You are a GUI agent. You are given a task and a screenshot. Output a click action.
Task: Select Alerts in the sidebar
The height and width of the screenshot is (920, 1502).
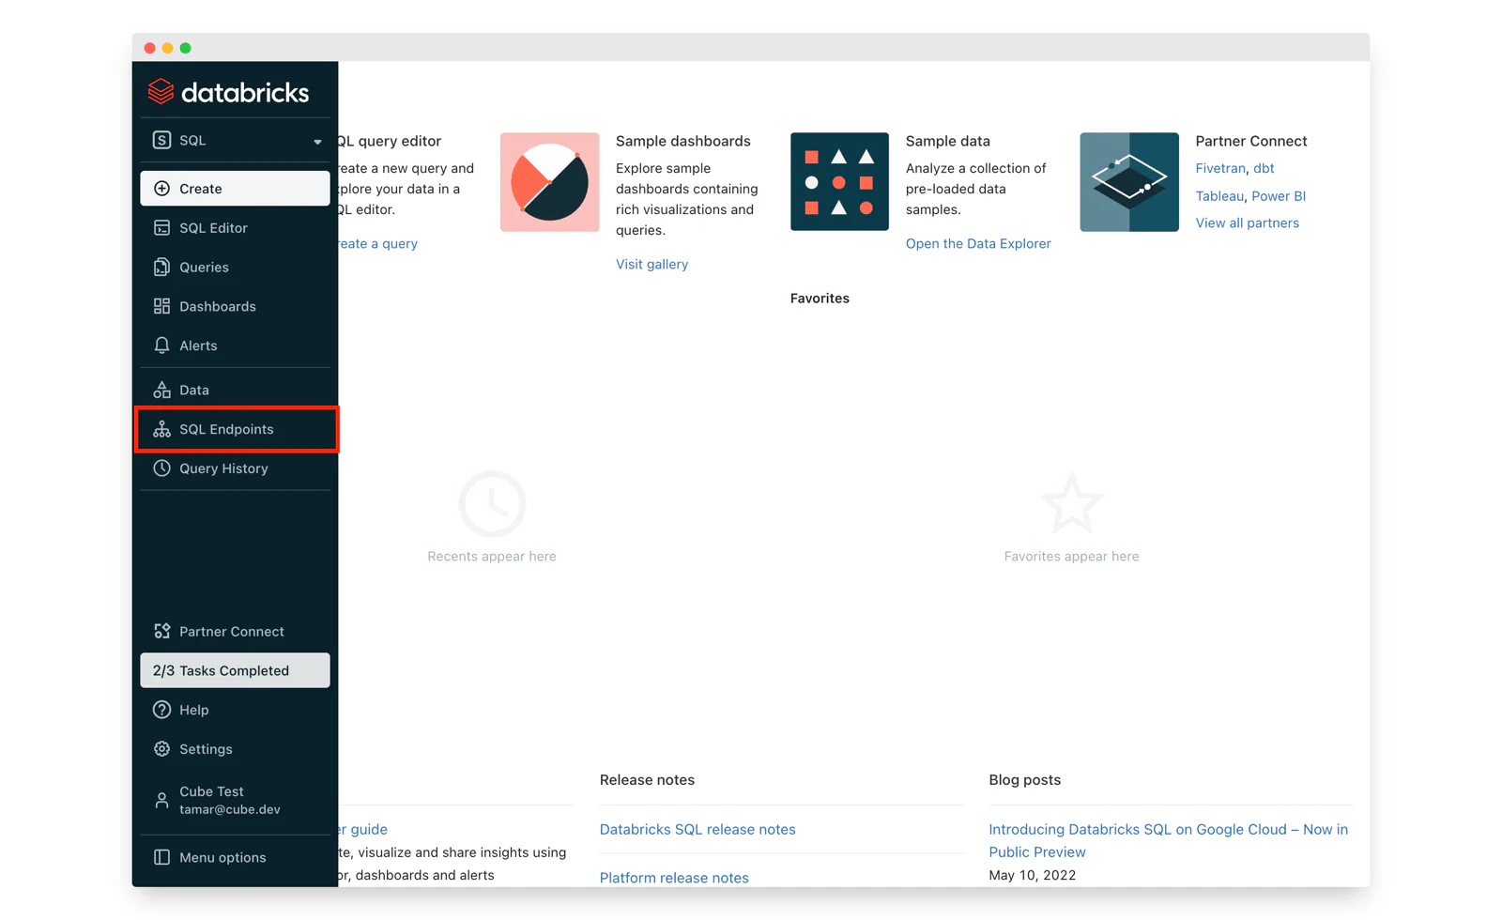coord(198,345)
